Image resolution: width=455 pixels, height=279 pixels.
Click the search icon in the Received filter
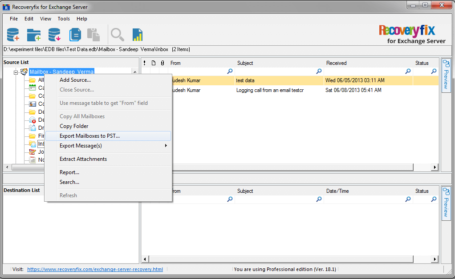(408, 71)
